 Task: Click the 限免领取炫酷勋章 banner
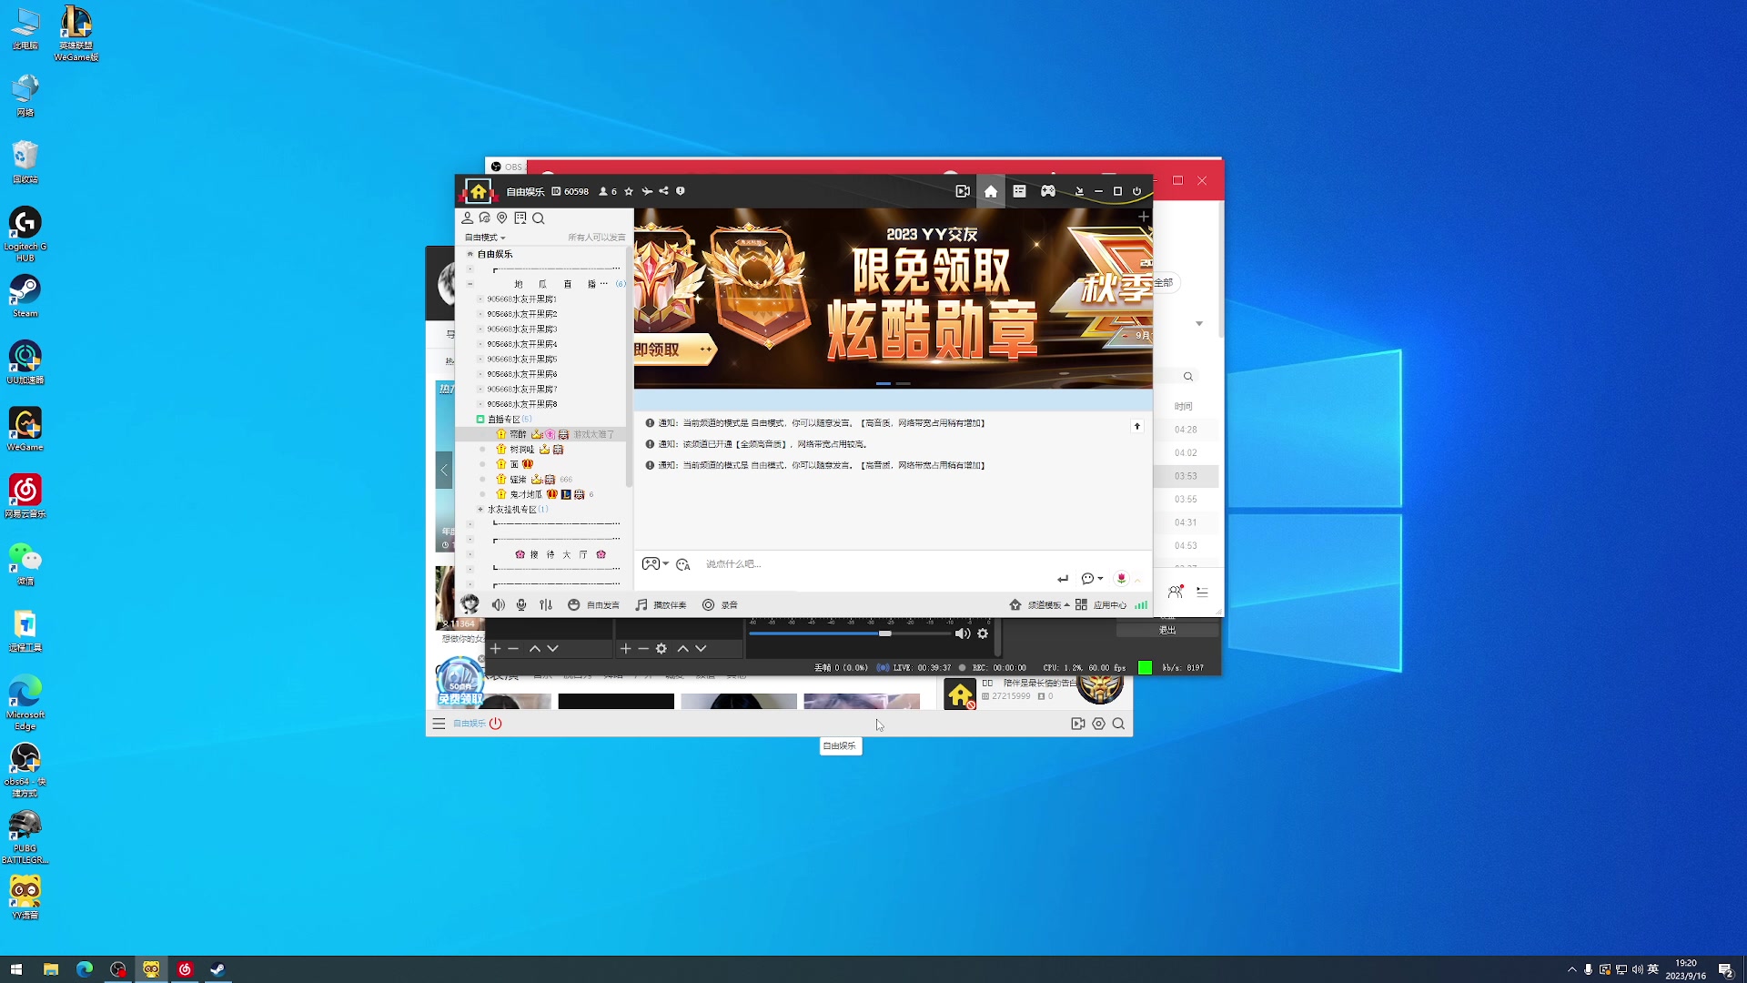[894, 299]
